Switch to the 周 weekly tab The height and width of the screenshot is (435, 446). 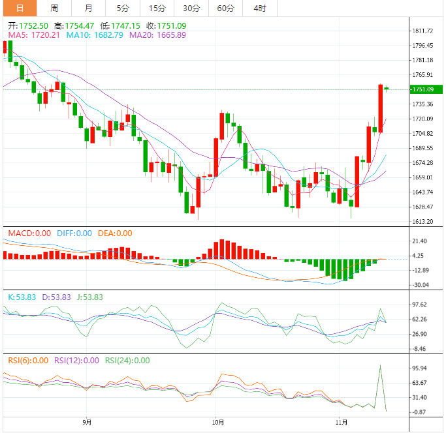click(x=54, y=8)
